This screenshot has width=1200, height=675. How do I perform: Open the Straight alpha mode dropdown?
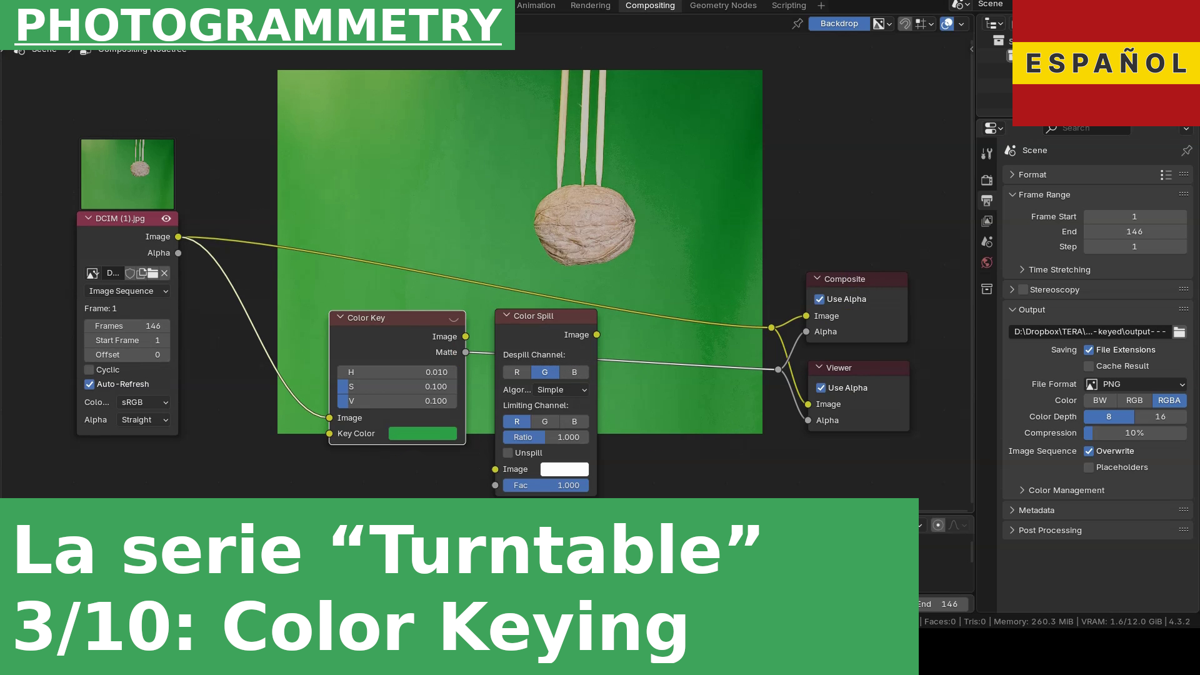(143, 420)
